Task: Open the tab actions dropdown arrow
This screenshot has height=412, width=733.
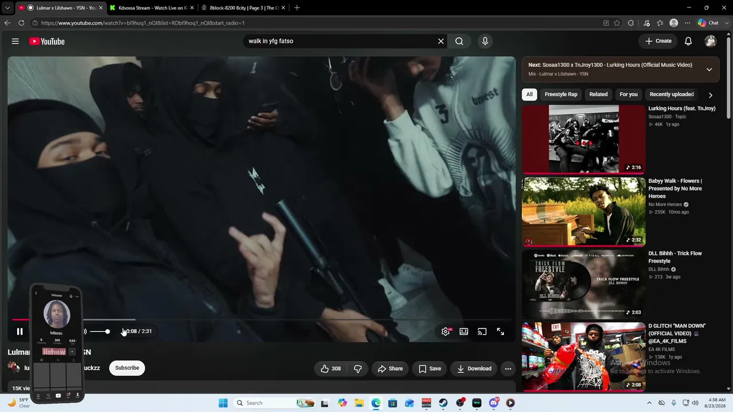Action: pyautogui.click(x=7, y=8)
